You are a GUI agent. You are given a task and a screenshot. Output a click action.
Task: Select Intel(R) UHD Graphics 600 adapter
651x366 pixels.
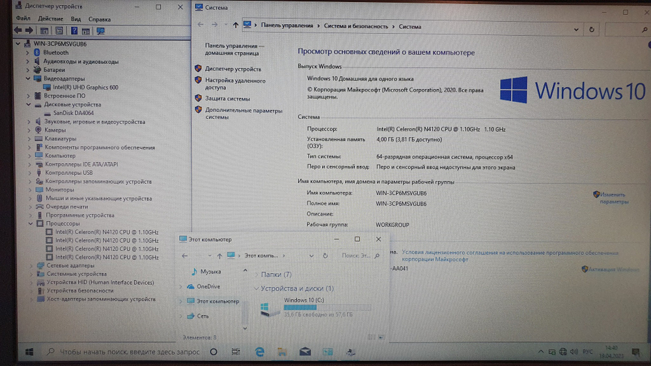tap(85, 87)
